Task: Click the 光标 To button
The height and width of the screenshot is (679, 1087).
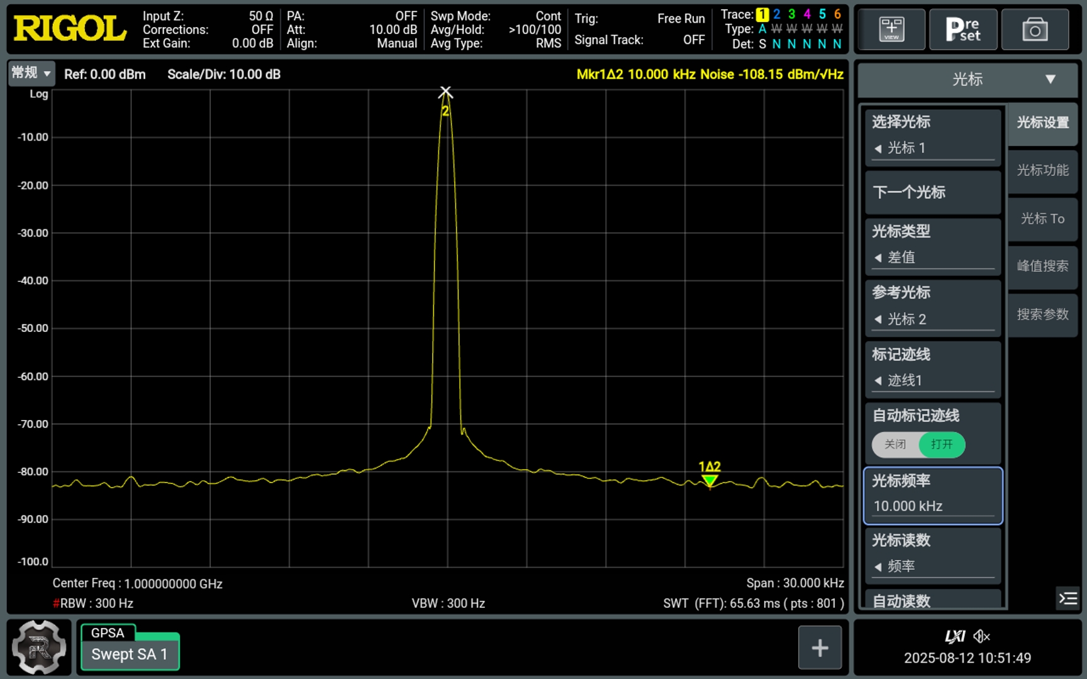Action: coord(1042,219)
